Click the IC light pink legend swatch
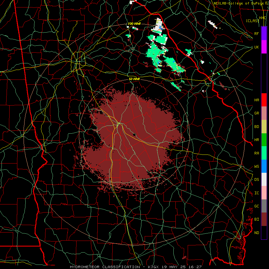Screen dimensions: 269x269 (264, 193)
